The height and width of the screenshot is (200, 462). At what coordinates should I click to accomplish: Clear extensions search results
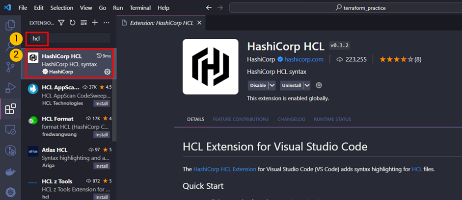point(83,23)
